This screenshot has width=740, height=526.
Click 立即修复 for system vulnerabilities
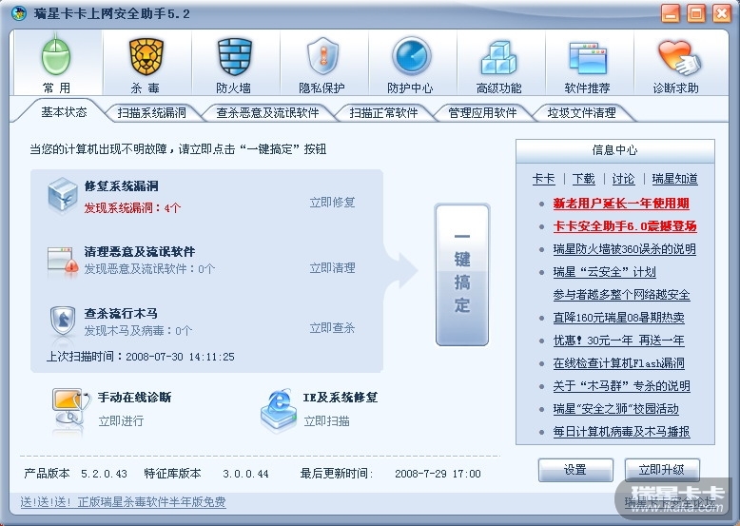(x=332, y=203)
